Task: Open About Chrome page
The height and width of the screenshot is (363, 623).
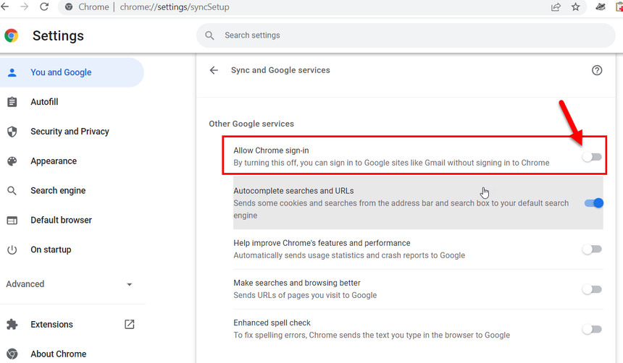Action: (58, 354)
